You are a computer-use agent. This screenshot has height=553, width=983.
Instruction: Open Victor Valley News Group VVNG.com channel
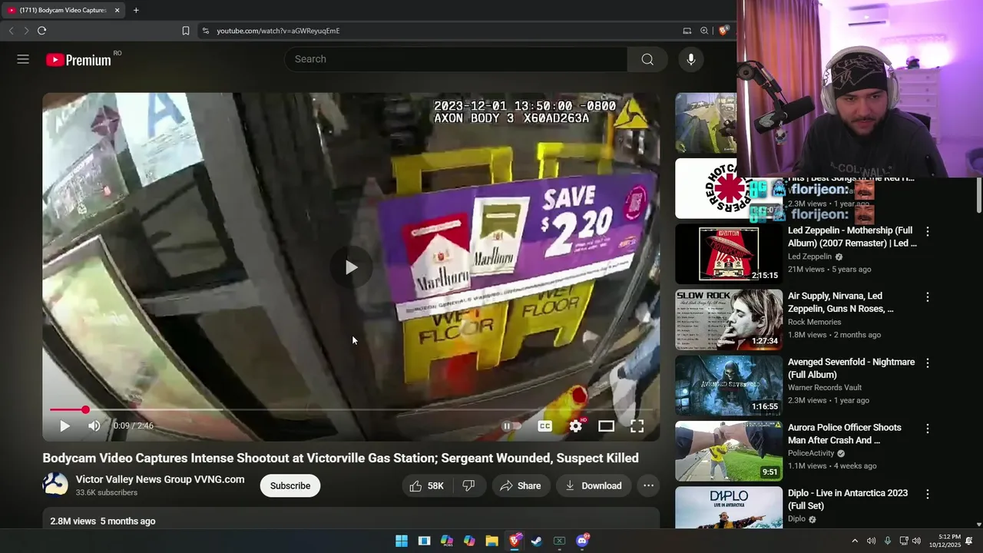pos(160,479)
